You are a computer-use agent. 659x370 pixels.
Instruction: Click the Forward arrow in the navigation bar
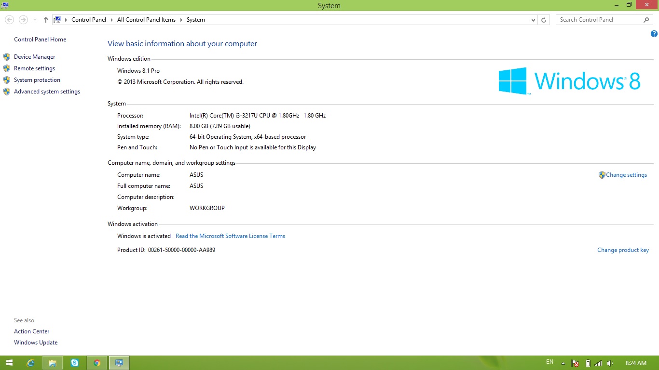pyautogui.click(x=23, y=20)
